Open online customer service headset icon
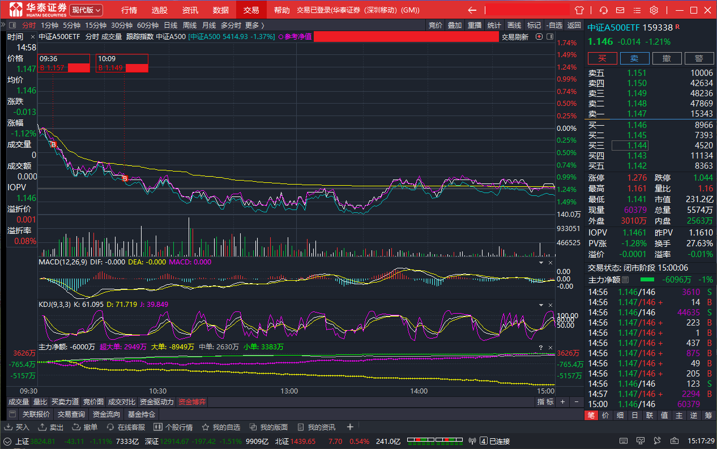The width and height of the screenshot is (717, 449). pos(604,10)
